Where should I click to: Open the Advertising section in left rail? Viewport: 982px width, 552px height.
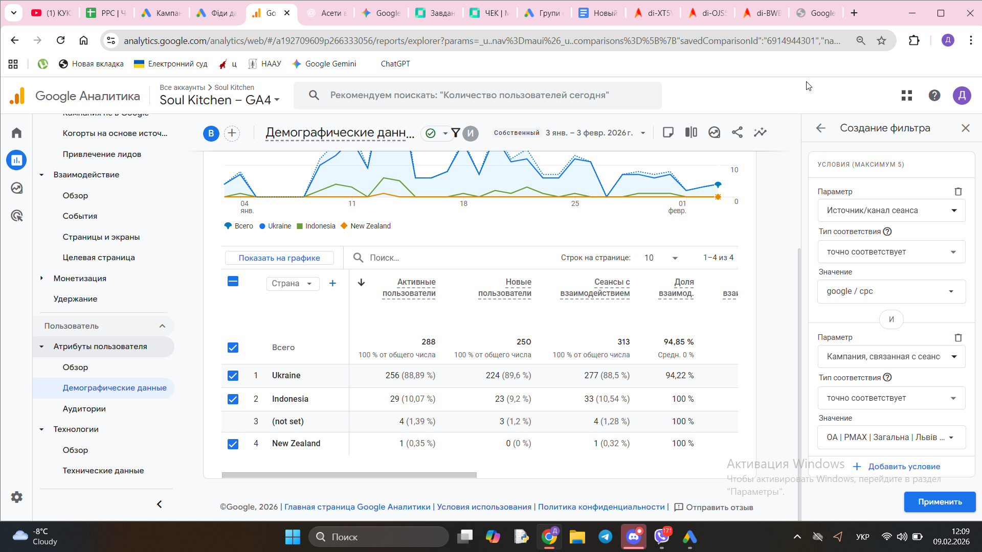16,216
